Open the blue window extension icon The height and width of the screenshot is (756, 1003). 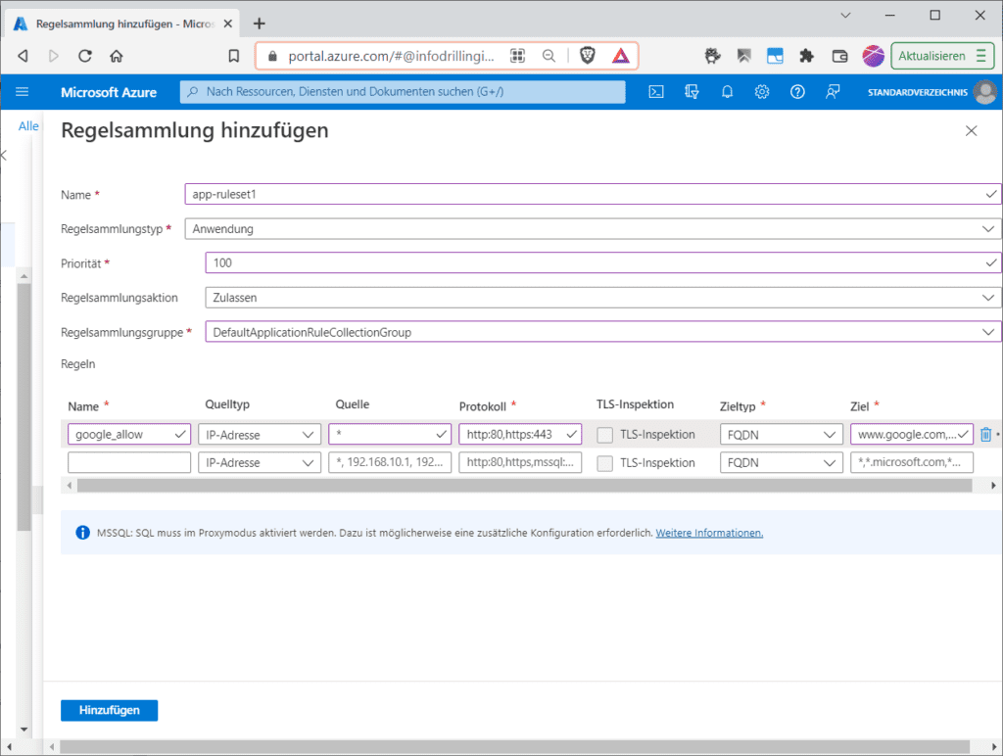click(x=776, y=56)
